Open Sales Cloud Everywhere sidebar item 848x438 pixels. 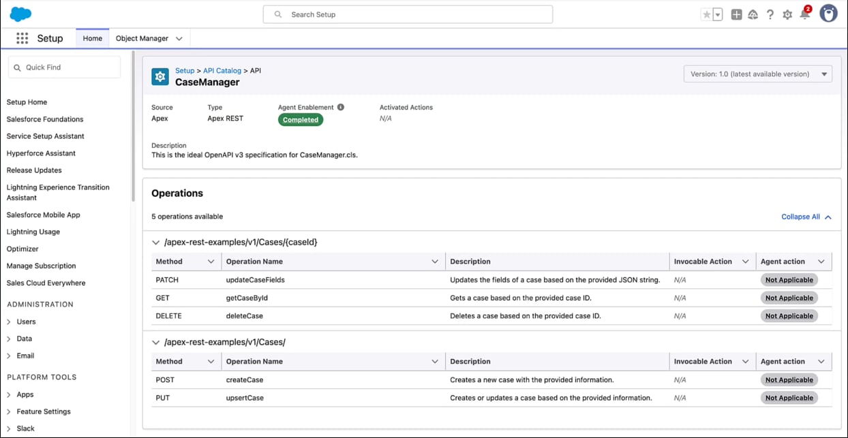(46, 283)
